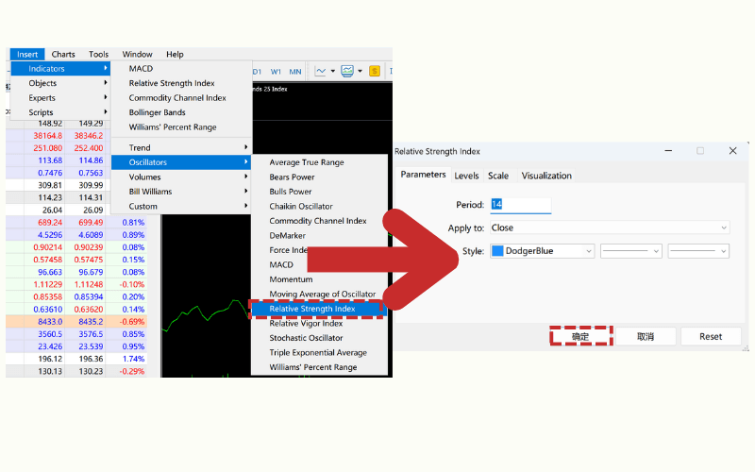Viewport: 755px width, 472px height.
Task: Select Relative Strength Index in Oscillators submenu
Action: pos(318,309)
